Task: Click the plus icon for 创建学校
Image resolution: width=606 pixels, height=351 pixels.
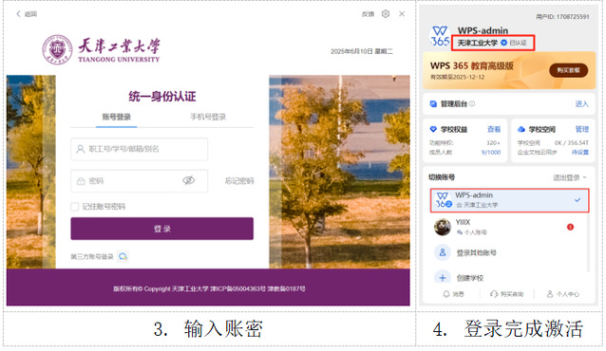Action: [443, 278]
